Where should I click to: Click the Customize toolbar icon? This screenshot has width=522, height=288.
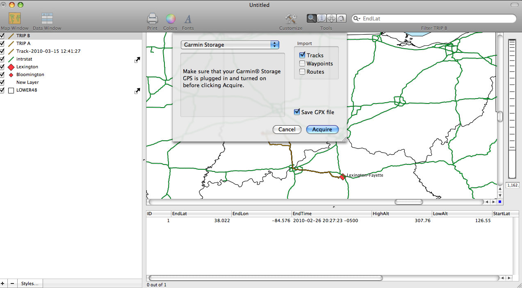(x=291, y=19)
